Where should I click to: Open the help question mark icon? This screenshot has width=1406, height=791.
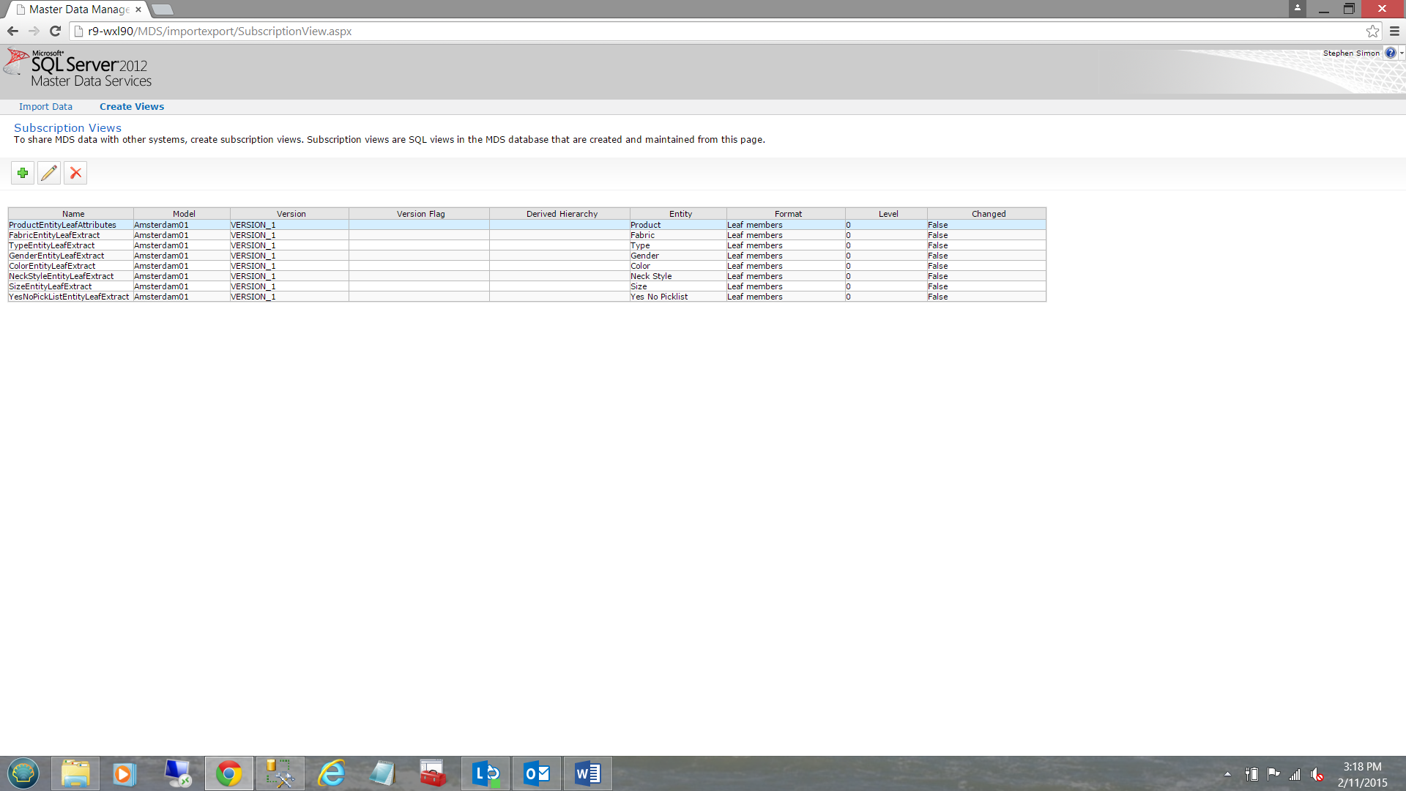point(1390,53)
